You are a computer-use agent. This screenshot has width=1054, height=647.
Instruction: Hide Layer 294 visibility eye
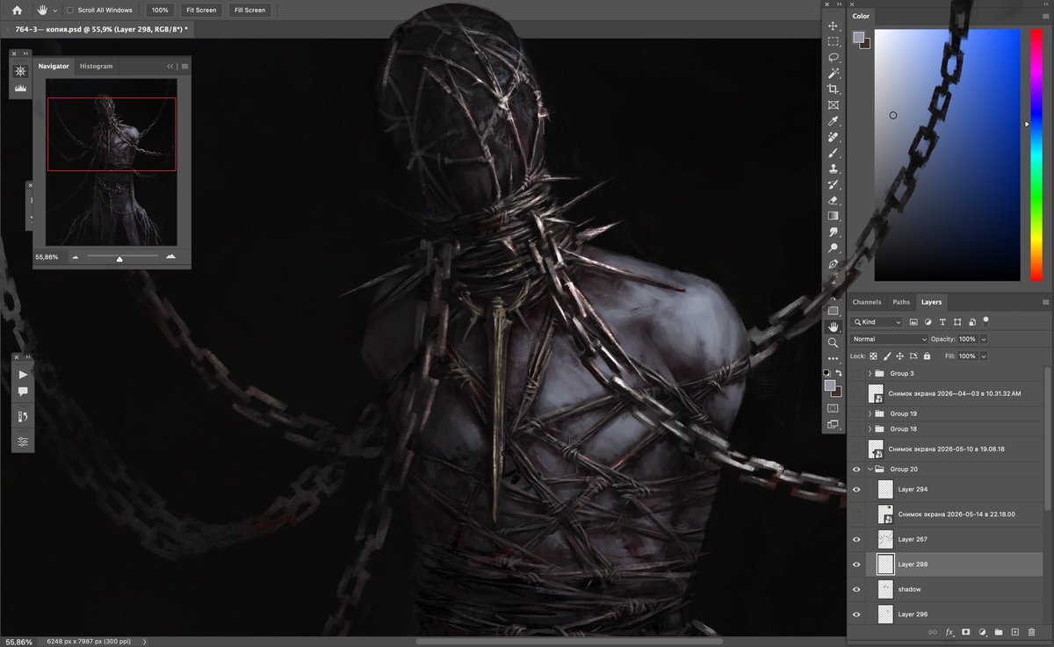tap(856, 489)
